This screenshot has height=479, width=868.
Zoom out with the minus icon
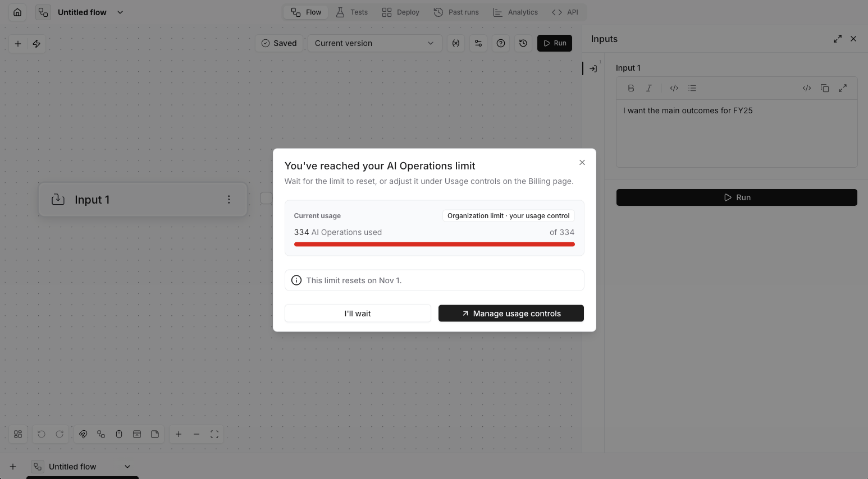(x=197, y=434)
